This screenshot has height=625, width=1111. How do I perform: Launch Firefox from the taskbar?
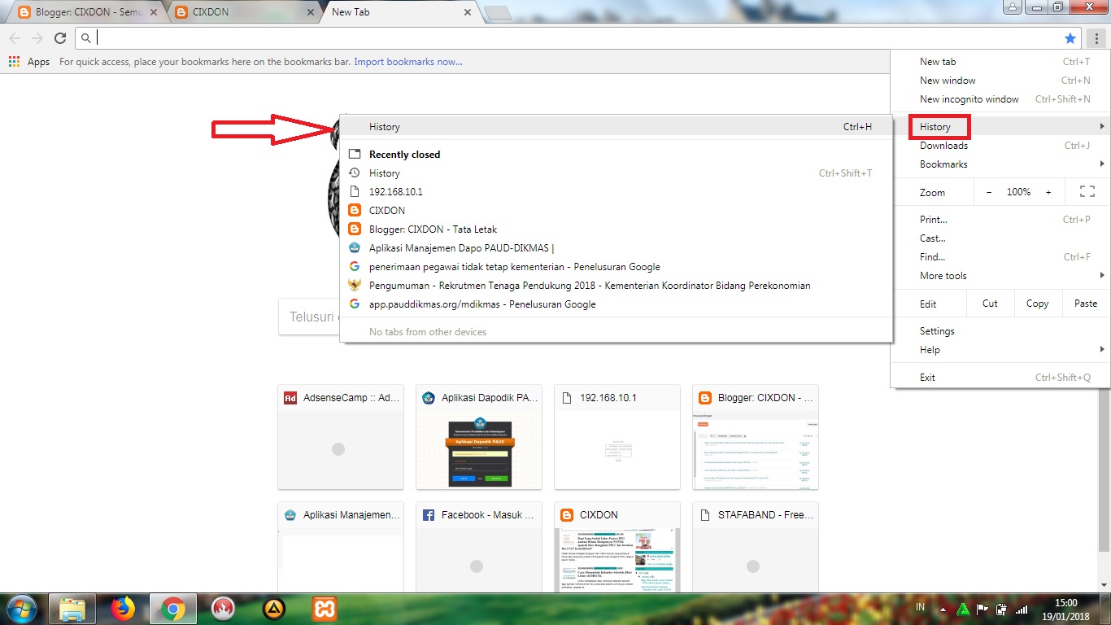pos(123,608)
